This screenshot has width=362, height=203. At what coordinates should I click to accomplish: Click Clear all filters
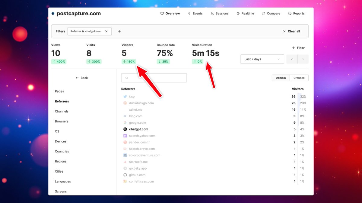291,31
